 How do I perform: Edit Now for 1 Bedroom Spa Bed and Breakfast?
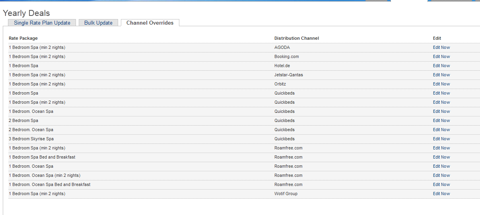tap(441, 157)
